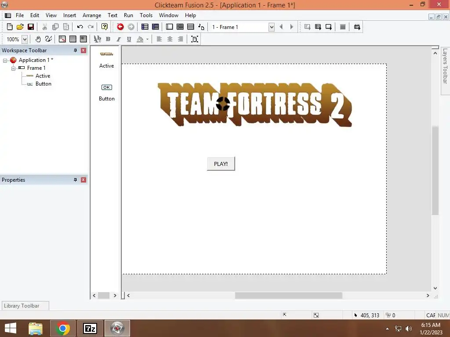
Task: Open the Library Toolbar tab
Action: click(x=25, y=306)
